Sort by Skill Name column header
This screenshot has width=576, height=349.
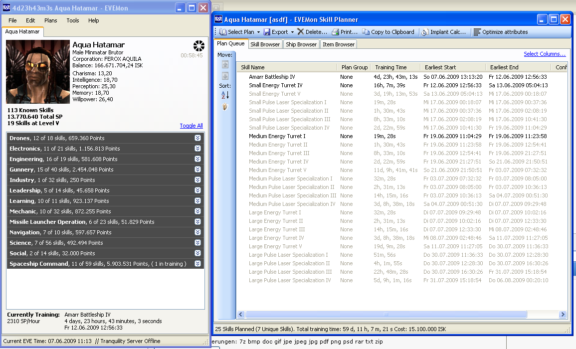click(287, 67)
